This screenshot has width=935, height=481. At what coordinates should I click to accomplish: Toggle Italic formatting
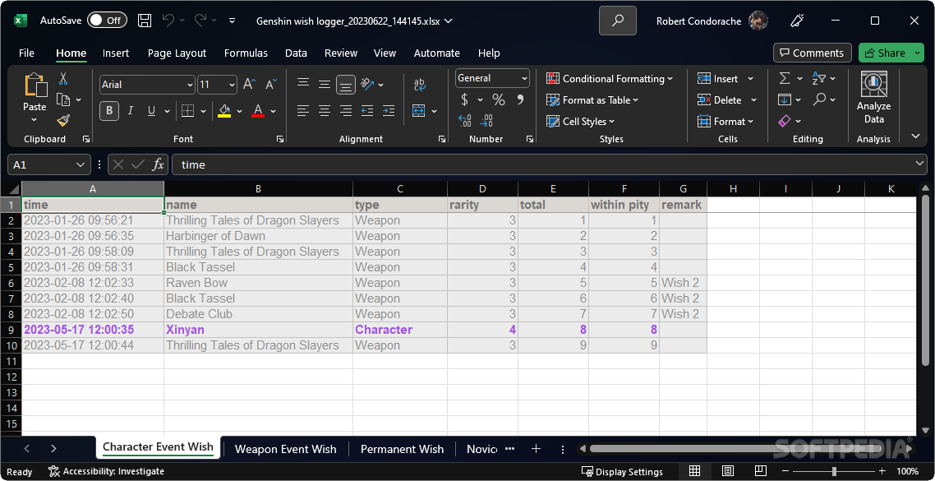tap(130, 110)
